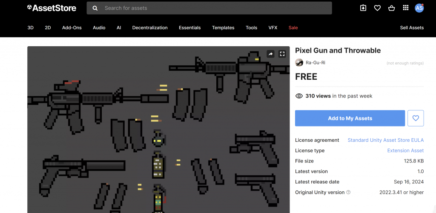Viewport: 436px width, 213px height.
Task: Open the Tools menu
Action: [x=251, y=28]
